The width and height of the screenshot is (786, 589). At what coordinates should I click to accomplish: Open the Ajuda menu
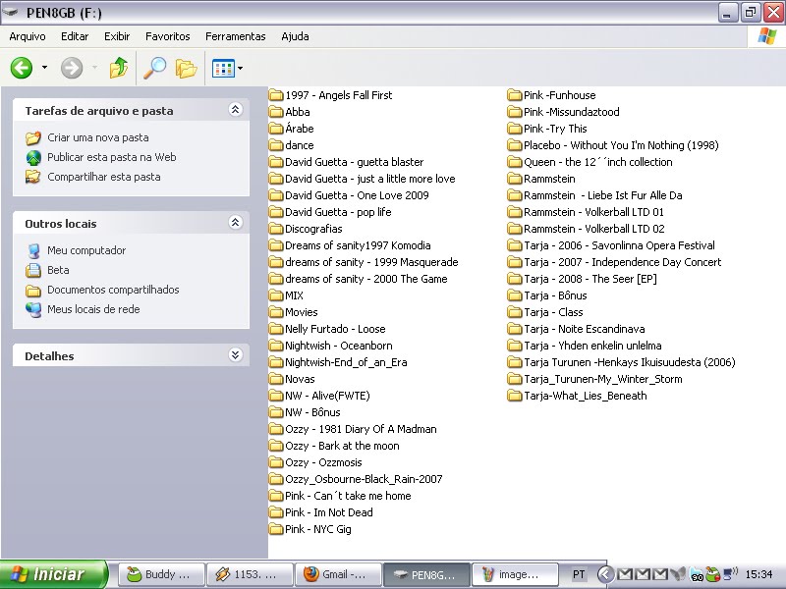pos(295,36)
